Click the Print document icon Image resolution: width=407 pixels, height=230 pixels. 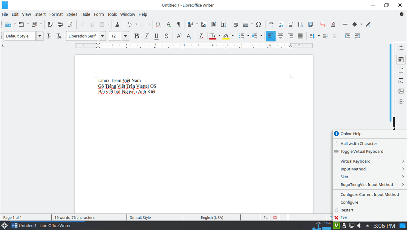[x=60, y=24]
